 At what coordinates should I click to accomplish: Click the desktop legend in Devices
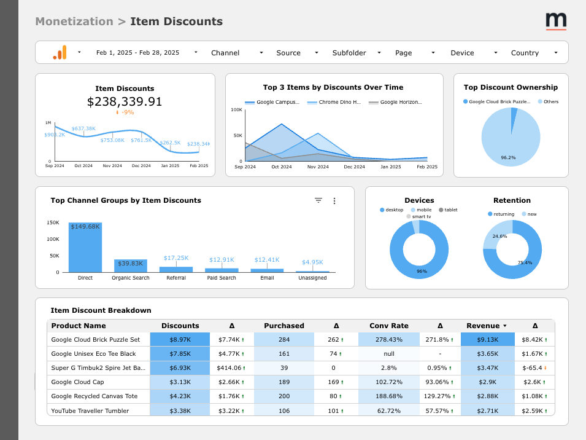[x=391, y=210]
